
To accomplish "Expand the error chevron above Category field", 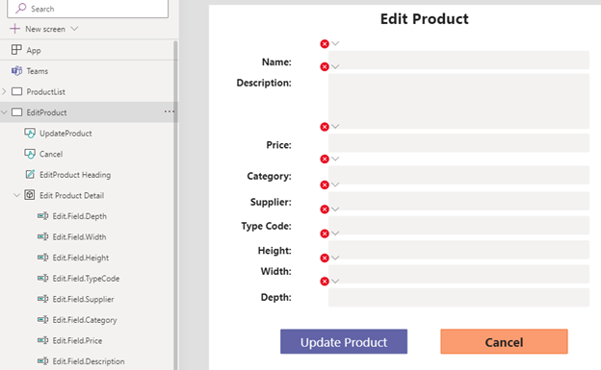I will coord(335,159).
